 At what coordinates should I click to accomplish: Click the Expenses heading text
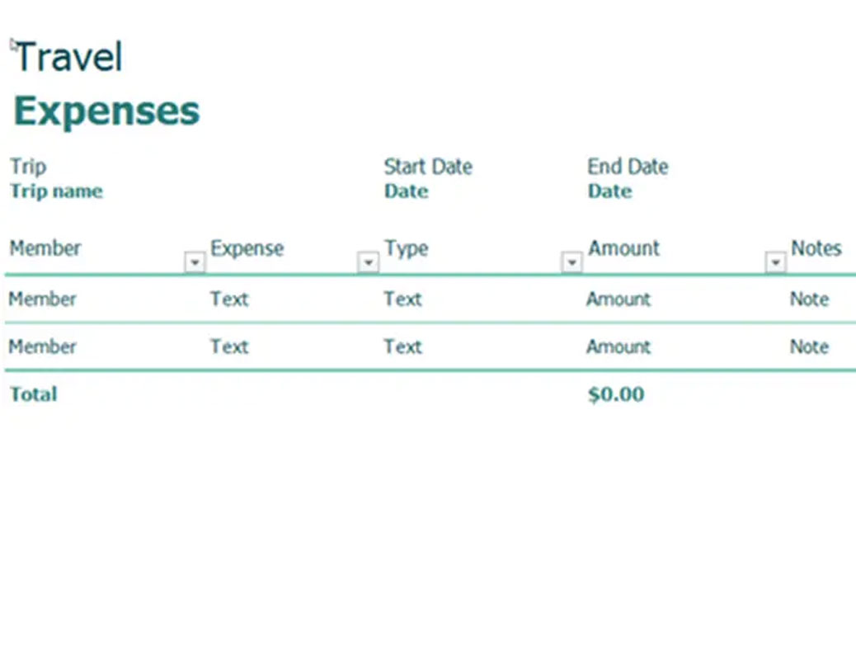(x=107, y=111)
